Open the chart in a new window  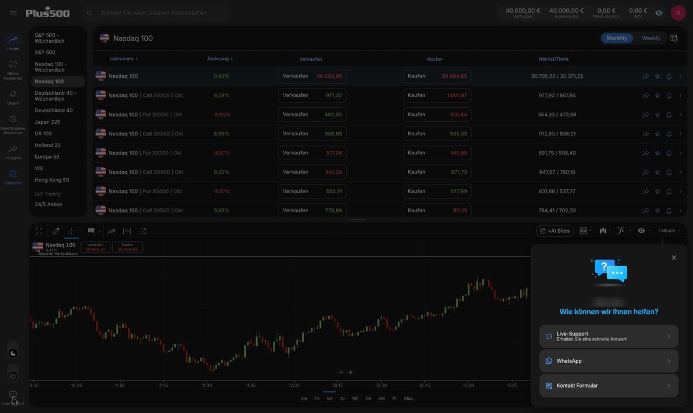coord(143,231)
